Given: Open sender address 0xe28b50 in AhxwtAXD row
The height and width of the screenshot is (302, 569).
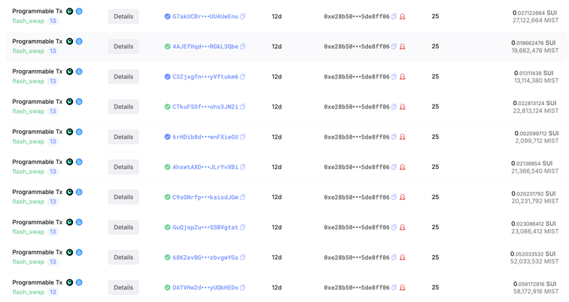Looking at the screenshot, I should [x=357, y=167].
